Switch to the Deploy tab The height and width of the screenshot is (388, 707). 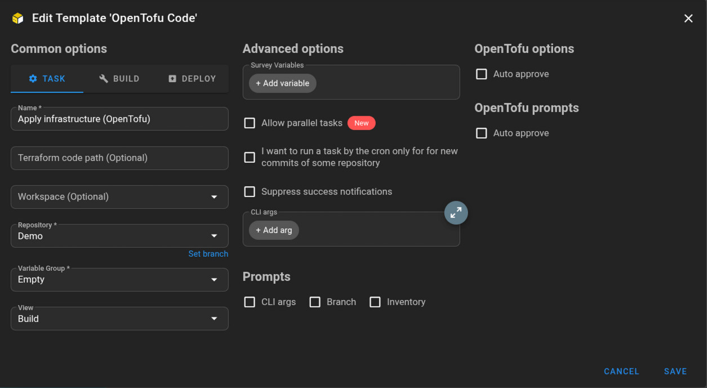click(192, 79)
